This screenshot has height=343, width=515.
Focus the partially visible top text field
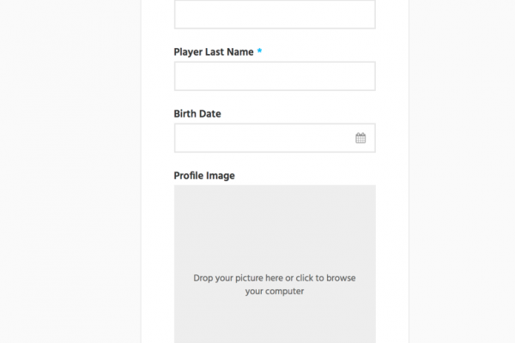coord(275,14)
